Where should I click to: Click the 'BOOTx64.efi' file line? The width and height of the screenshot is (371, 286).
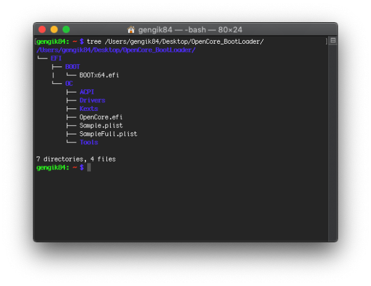click(x=99, y=75)
